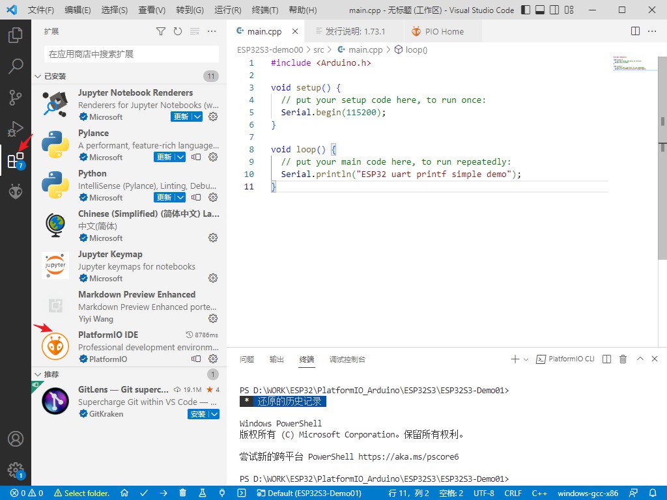Click the PlatformIO Build checkmark in status bar

[144, 493]
